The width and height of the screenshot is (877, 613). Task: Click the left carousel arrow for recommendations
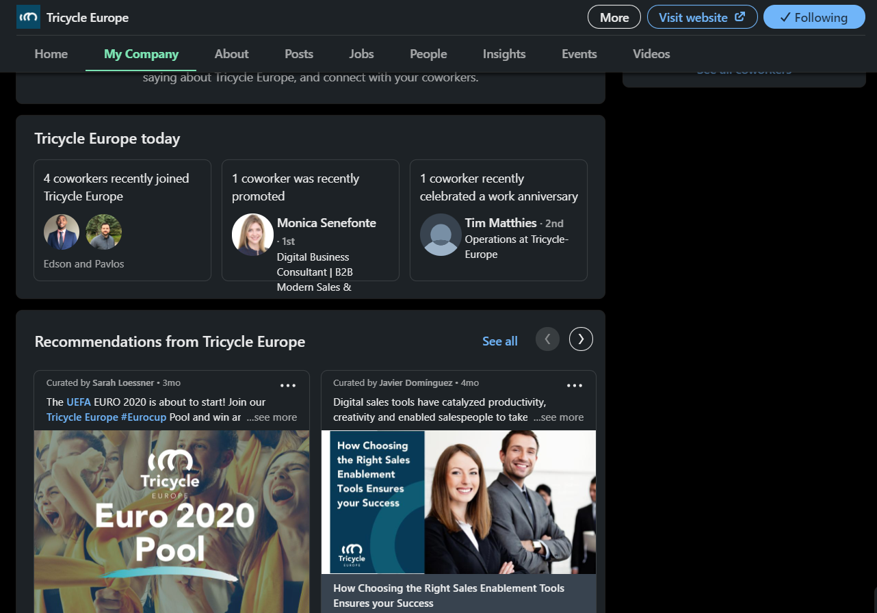coord(547,339)
